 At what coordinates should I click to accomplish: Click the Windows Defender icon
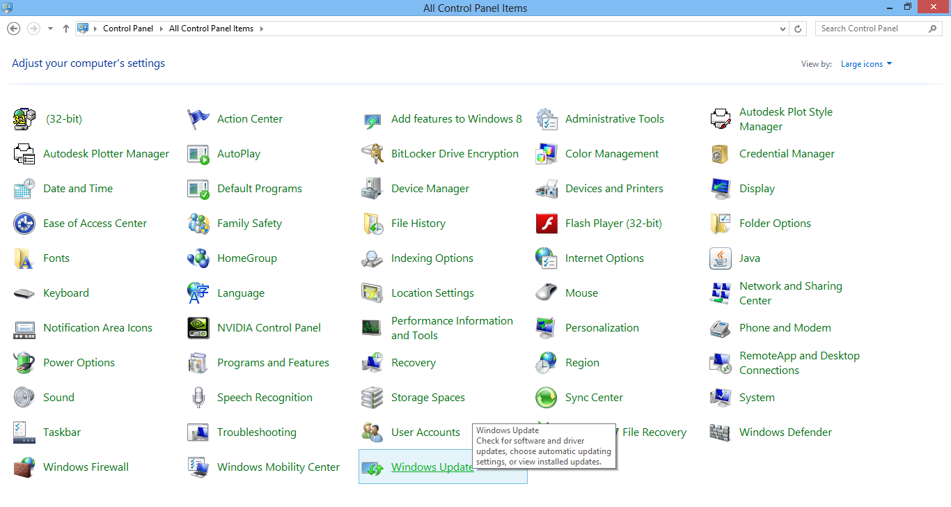pyautogui.click(x=721, y=432)
